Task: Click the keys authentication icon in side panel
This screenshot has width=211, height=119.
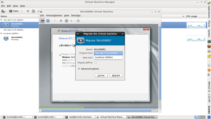Action: point(209,65)
